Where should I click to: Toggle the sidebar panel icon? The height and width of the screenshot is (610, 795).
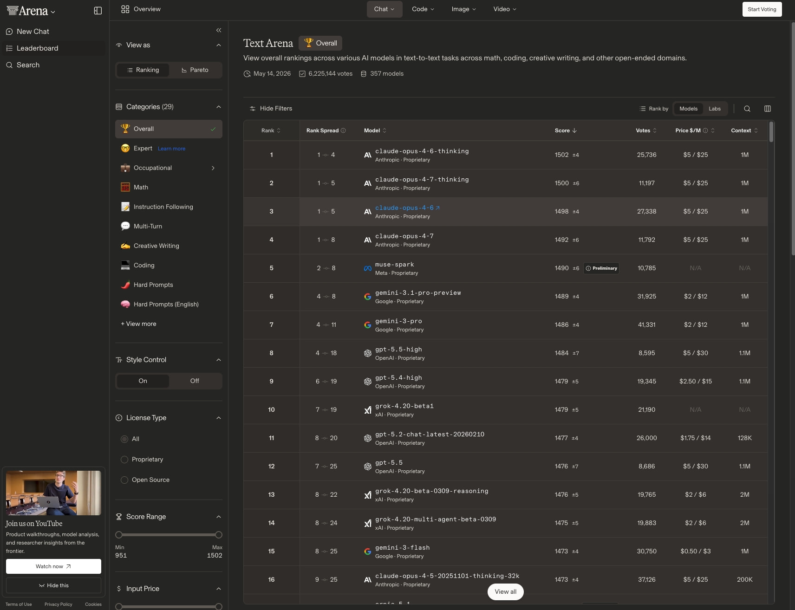98,11
